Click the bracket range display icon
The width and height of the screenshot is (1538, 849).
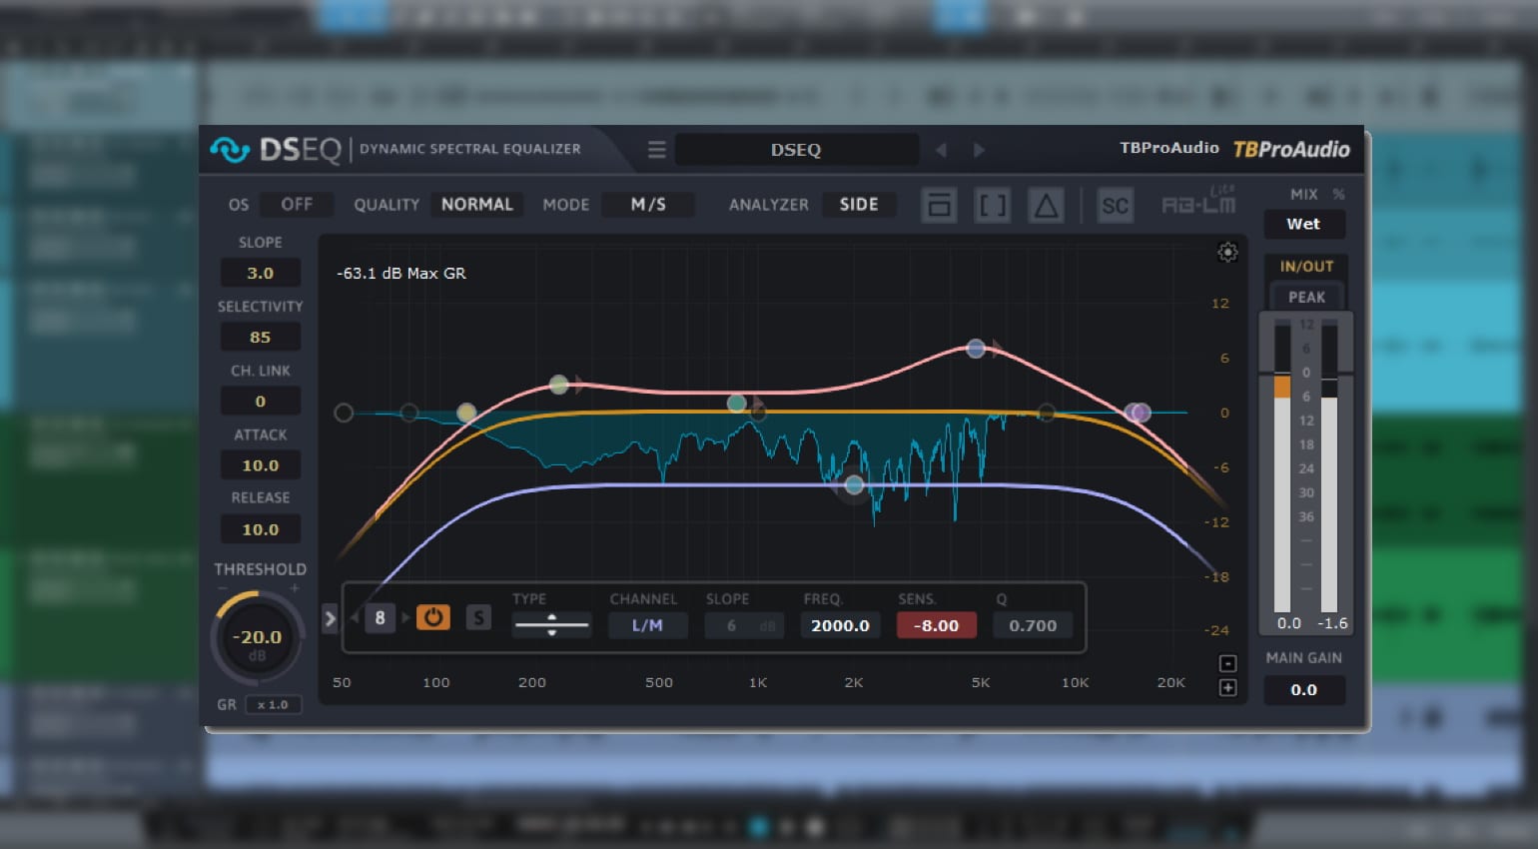point(992,205)
